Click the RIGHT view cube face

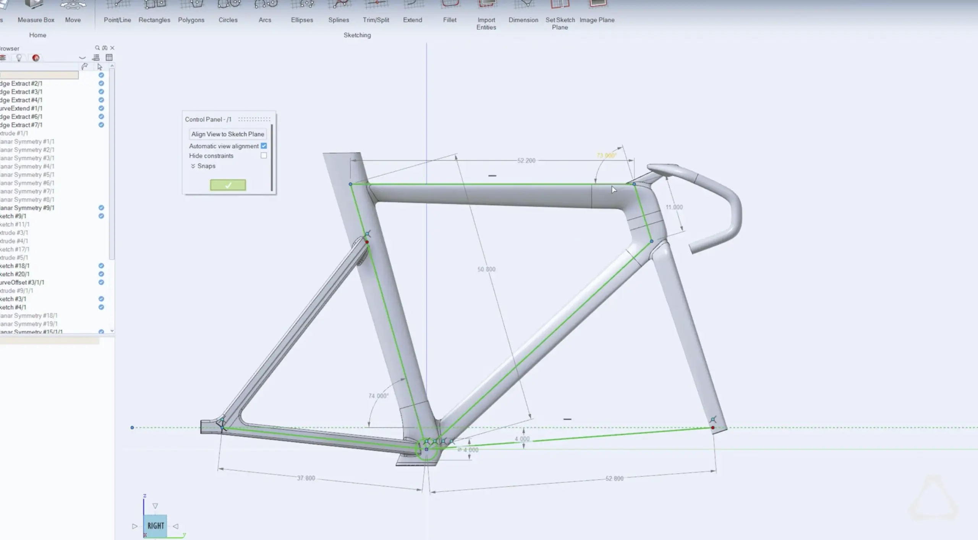point(155,525)
